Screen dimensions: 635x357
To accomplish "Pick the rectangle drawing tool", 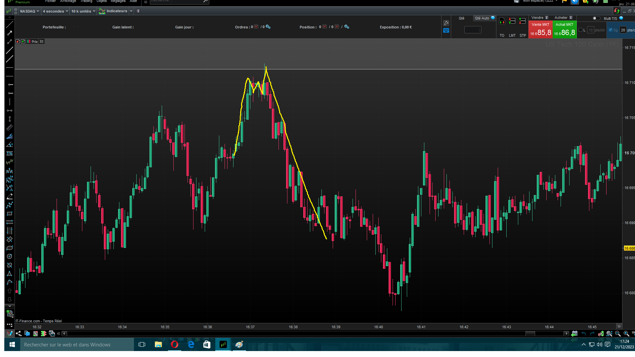I will coord(10,214).
